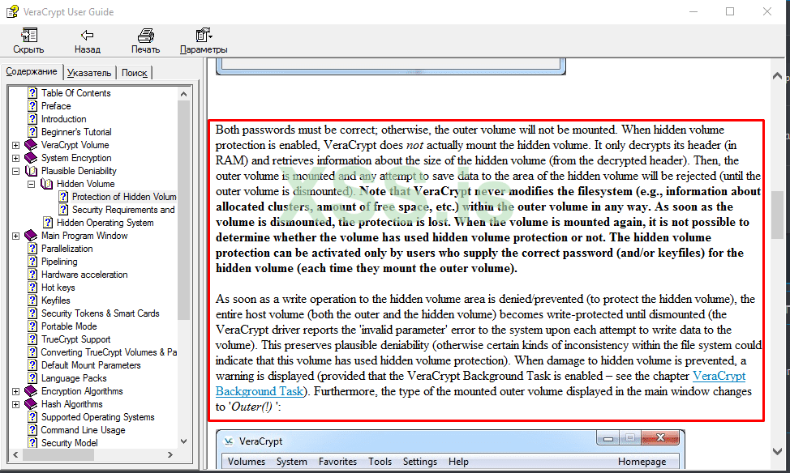Screen dimensions: 790x473
Task: Collapse the Hidden Volume tree node
Action: pyautogui.click(x=32, y=184)
